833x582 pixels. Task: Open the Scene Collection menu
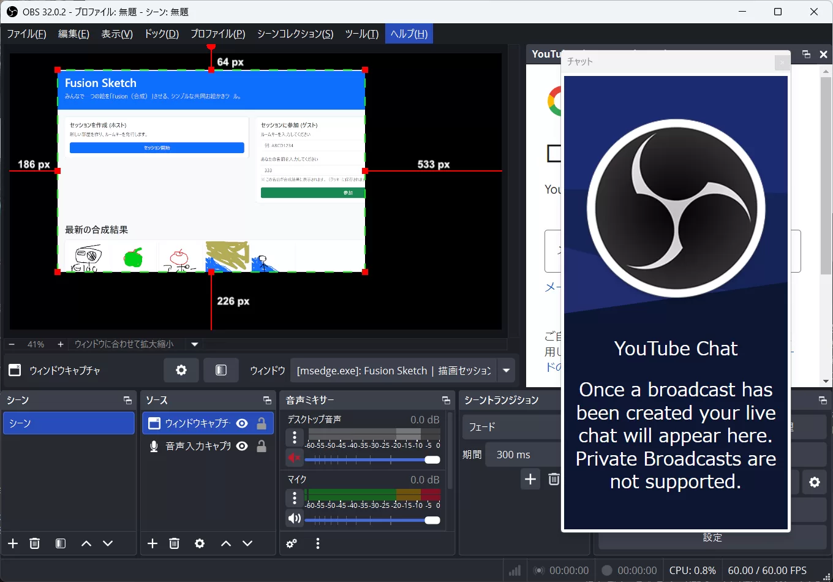(295, 34)
